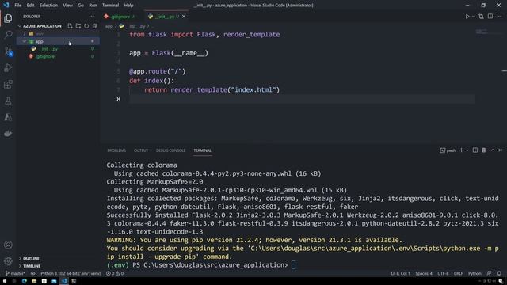Click Ln 8, Col 1 in status bar
Screen dimensions: 507x285
coord(400,273)
